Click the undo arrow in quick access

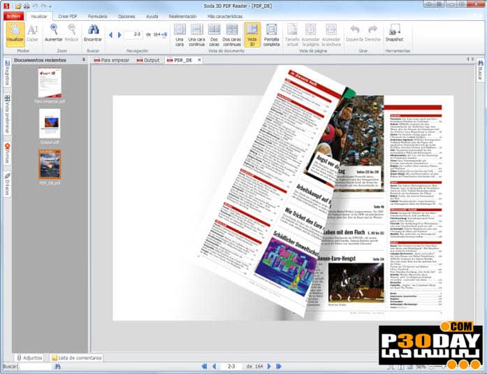point(35,6)
